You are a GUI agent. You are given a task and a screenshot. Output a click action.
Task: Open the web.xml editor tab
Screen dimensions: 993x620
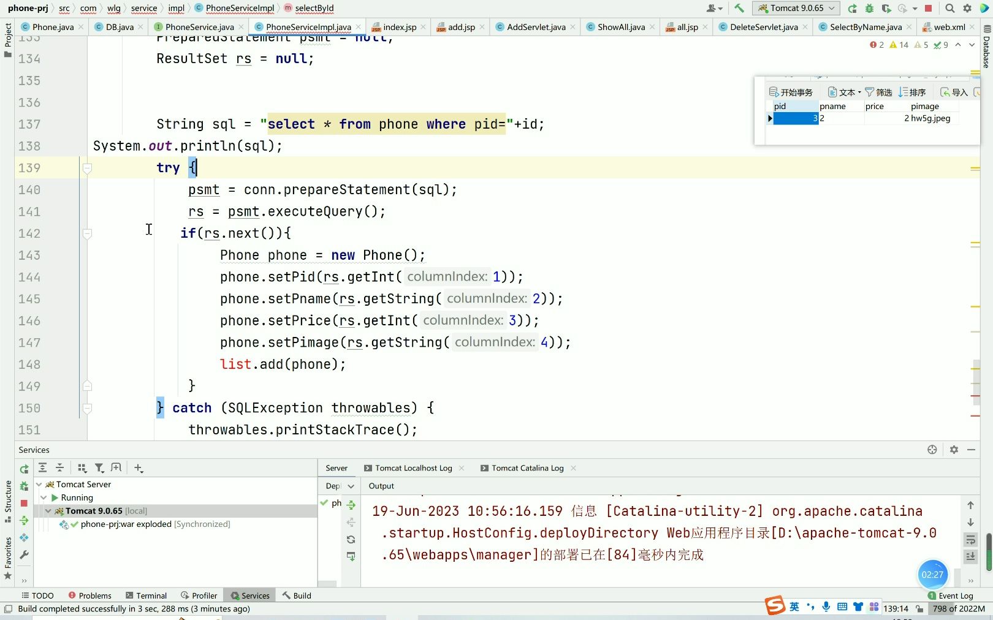[949, 27]
